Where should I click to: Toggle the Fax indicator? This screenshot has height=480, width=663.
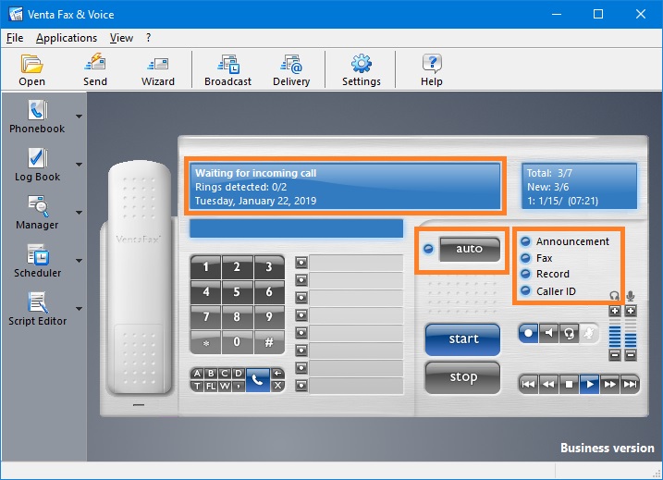pos(525,258)
